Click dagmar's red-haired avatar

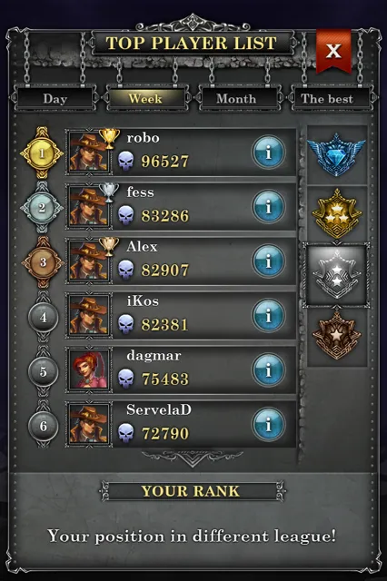[89, 369]
